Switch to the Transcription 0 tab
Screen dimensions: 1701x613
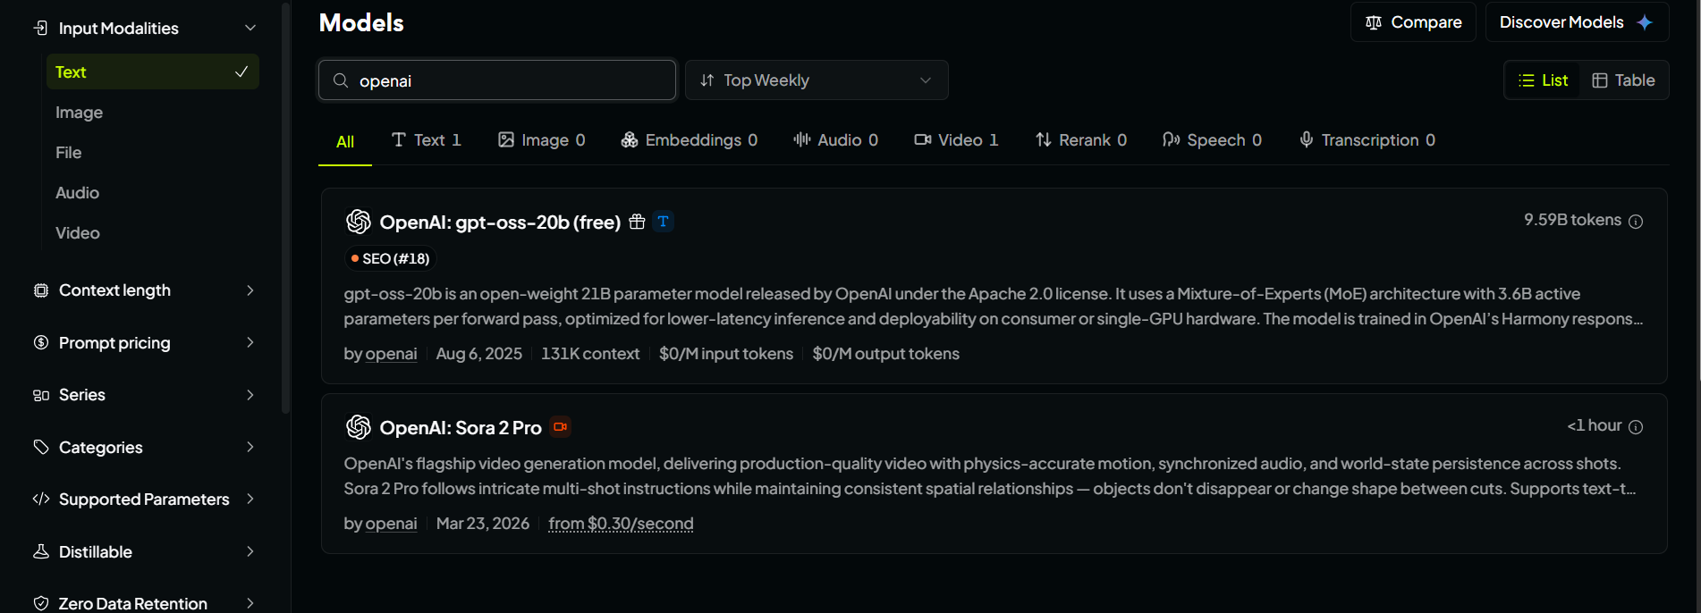1367,140
